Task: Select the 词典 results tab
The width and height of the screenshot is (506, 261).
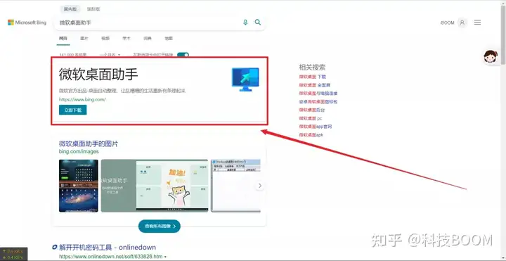Action: click(x=148, y=39)
